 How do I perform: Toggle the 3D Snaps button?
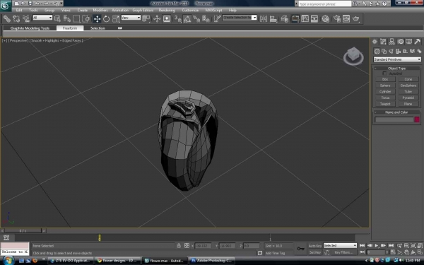[x=177, y=18]
